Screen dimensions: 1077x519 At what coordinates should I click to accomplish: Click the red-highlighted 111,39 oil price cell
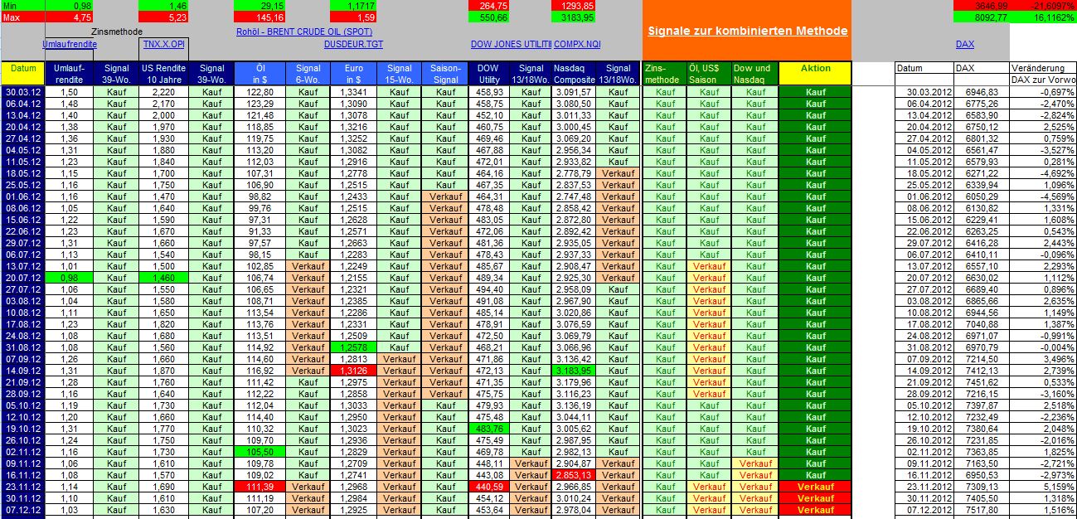coord(260,487)
